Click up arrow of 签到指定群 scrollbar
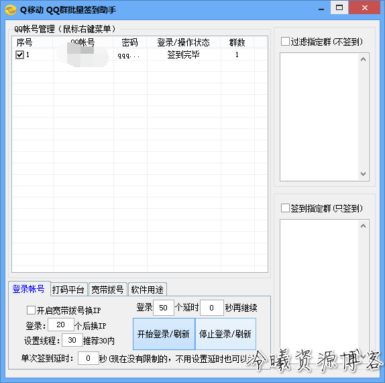 tap(363, 226)
